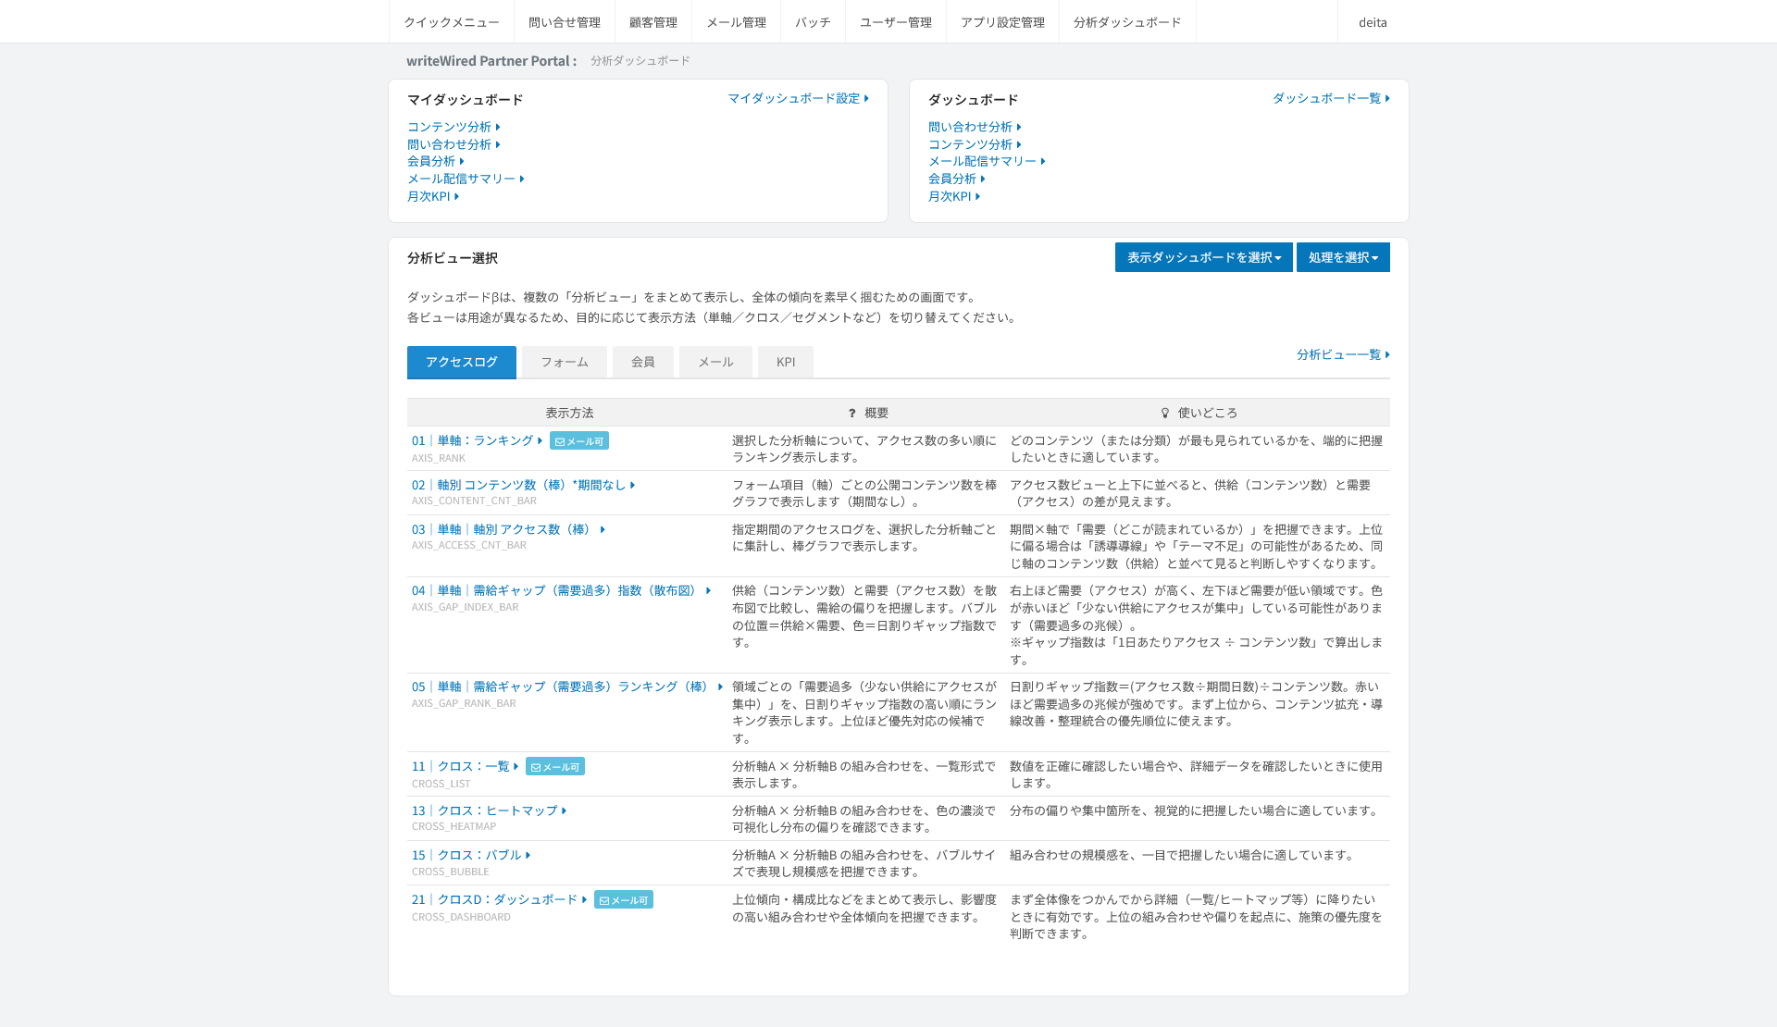1777x1027 pixels.
Task: Open view 13 クロス：ヒートマップ
Action: (x=490, y=810)
